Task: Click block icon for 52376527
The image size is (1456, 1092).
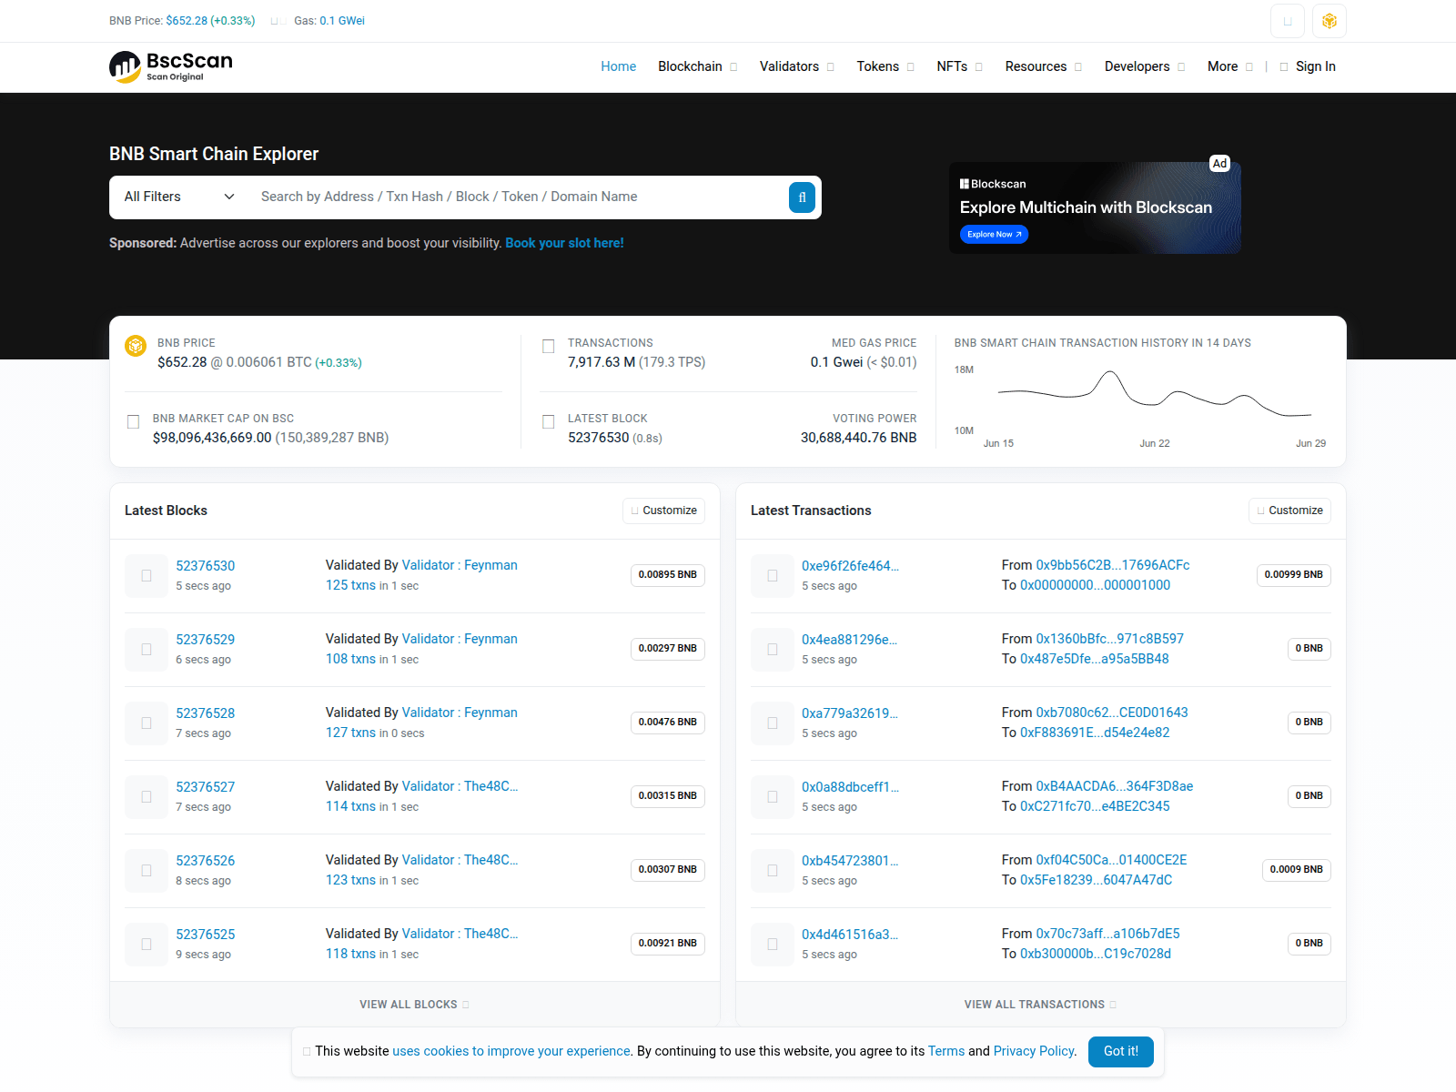Action: pos(147,796)
